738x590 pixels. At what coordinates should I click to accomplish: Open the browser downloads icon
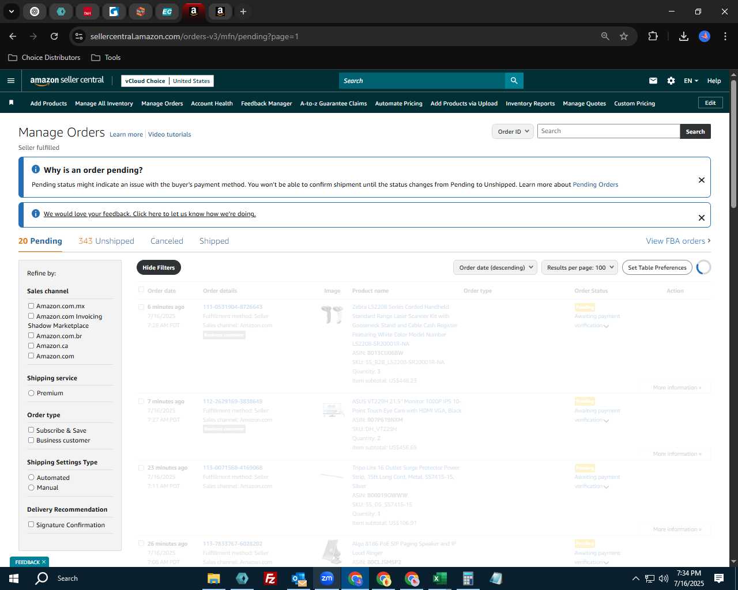[684, 36]
